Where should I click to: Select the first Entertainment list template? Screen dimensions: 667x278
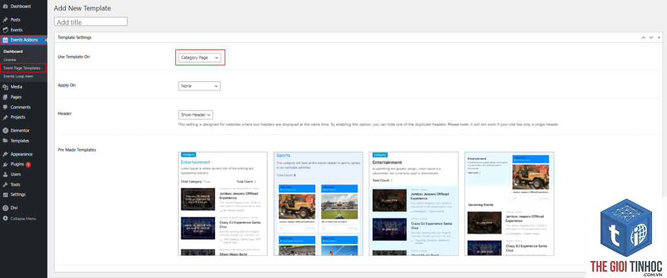(x=223, y=204)
